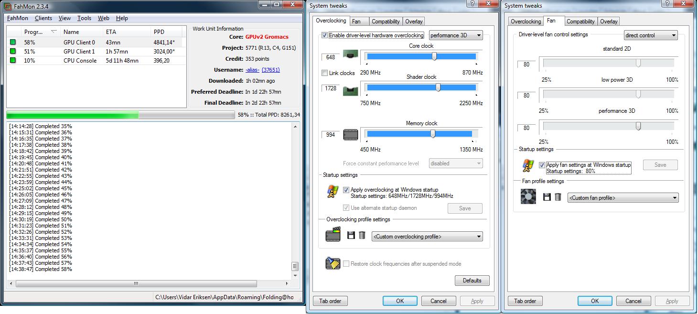Toggle Apply fan settings at Windows startup

[x=541, y=165]
